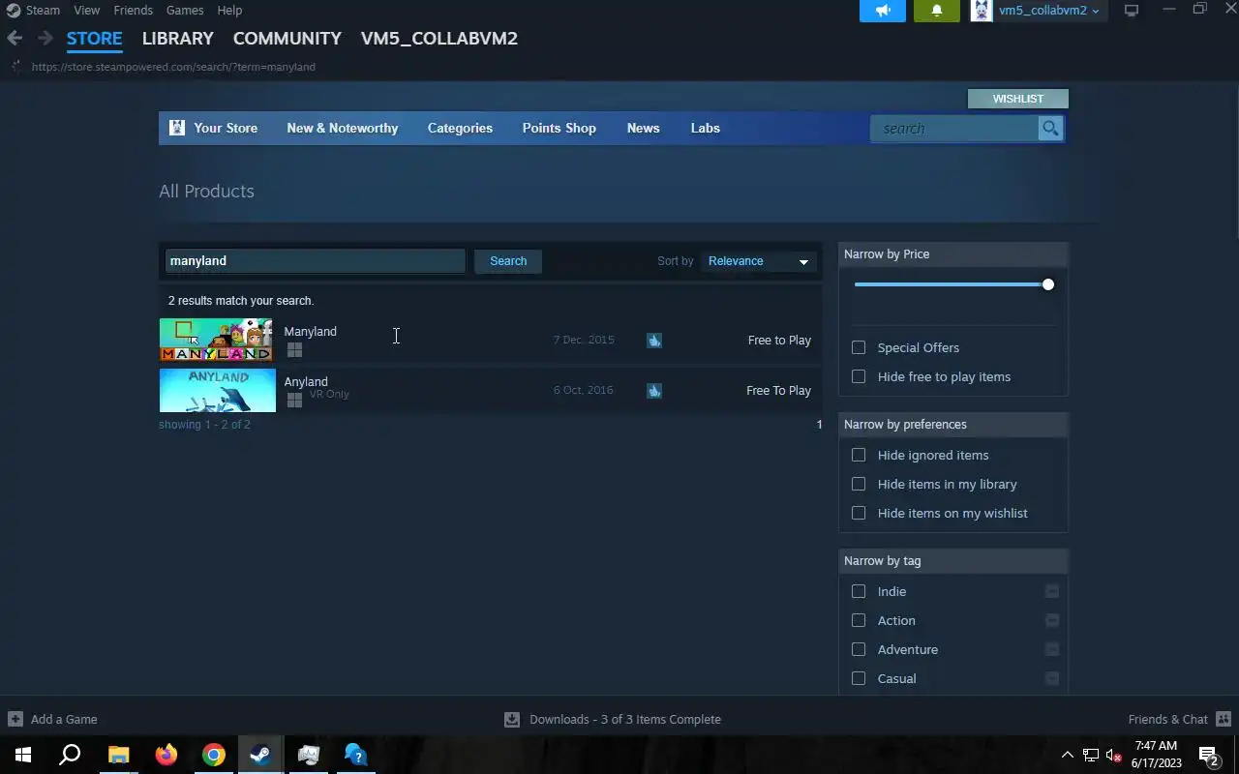Open the News link
This screenshot has height=774, width=1239.
[643, 128]
